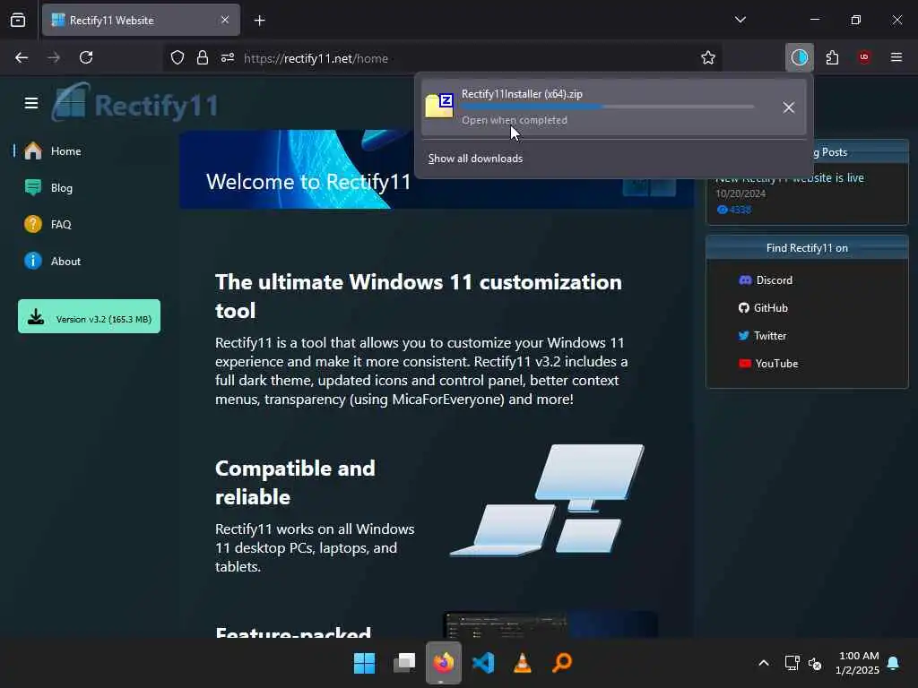Open the notifications bell
This screenshot has width=918, height=688.
pyautogui.click(x=893, y=663)
